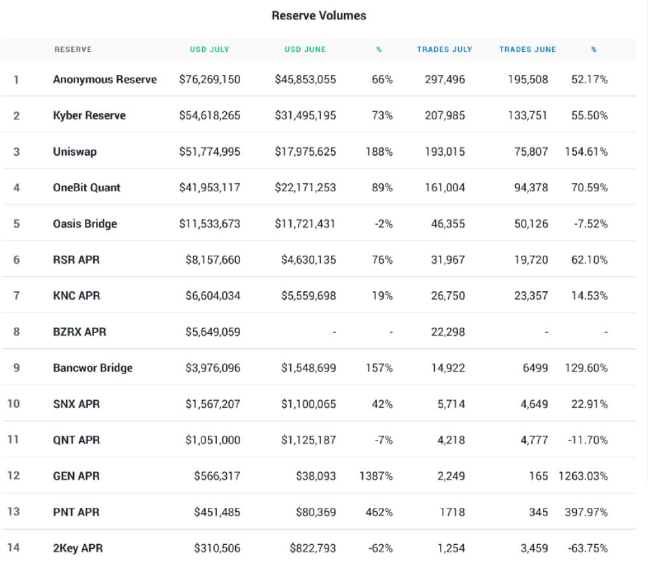Click the "161,004" trades cell

445,188
